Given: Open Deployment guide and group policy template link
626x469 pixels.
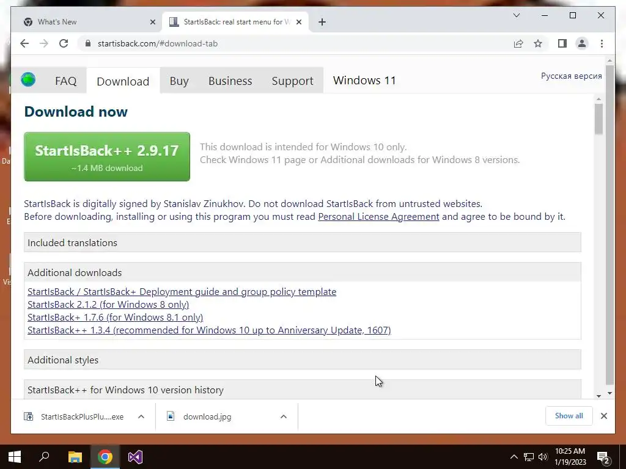Looking at the screenshot, I should tap(182, 291).
